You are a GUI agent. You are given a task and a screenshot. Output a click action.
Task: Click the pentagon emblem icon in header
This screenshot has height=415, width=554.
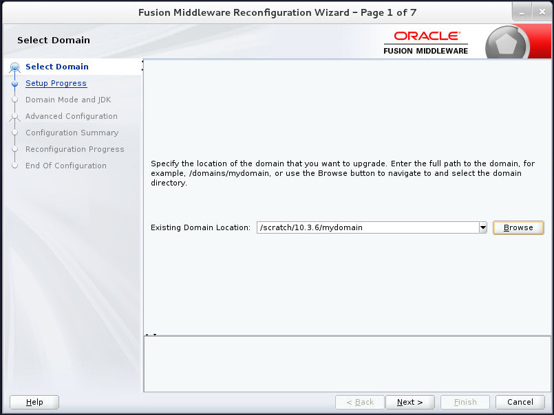coord(506,44)
